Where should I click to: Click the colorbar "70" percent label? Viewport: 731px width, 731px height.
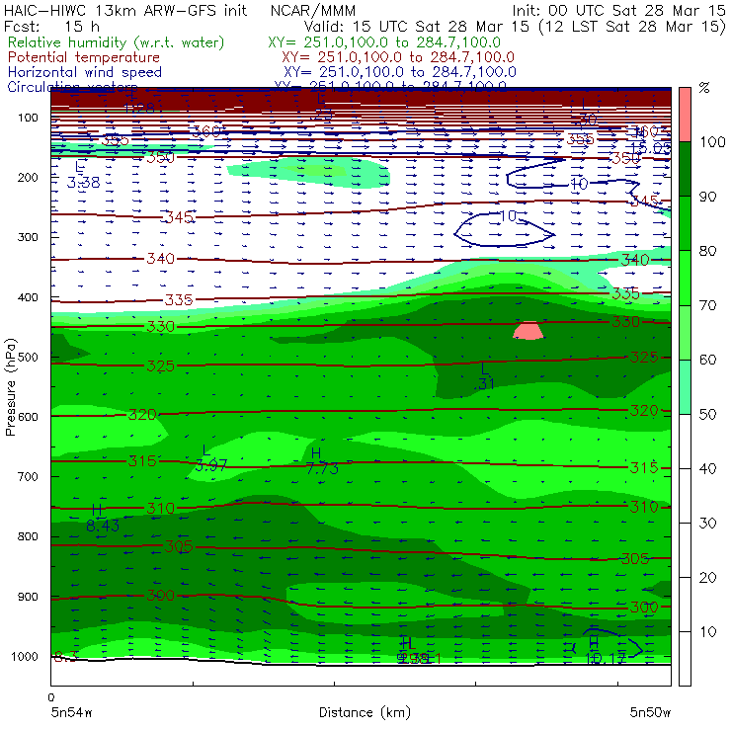[707, 305]
